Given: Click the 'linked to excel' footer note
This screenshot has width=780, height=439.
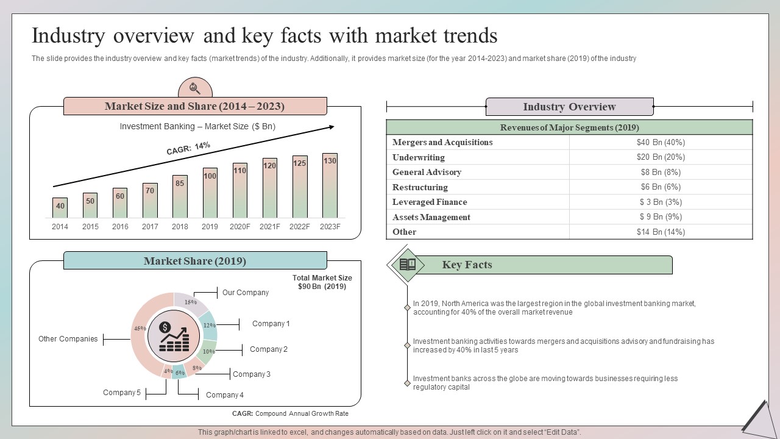Looking at the screenshot, I should 389,432.
